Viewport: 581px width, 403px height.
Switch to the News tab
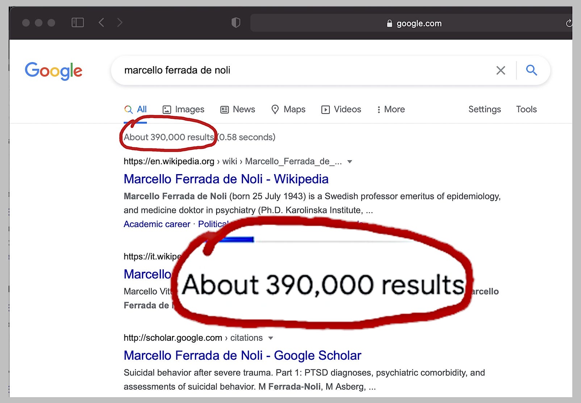click(238, 109)
